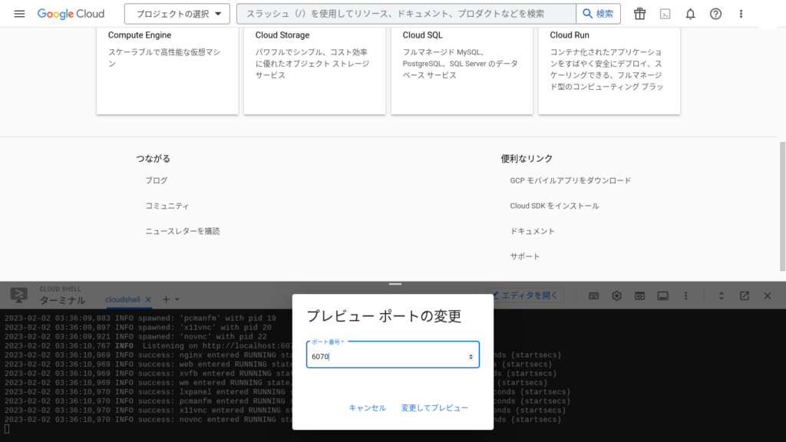Open the notifications bell
The height and width of the screenshot is (442, 786).
click(x=690, y=14)
